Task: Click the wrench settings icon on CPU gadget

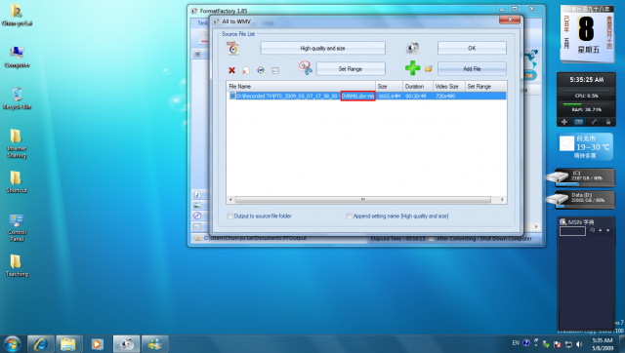Action: [594, 122]
